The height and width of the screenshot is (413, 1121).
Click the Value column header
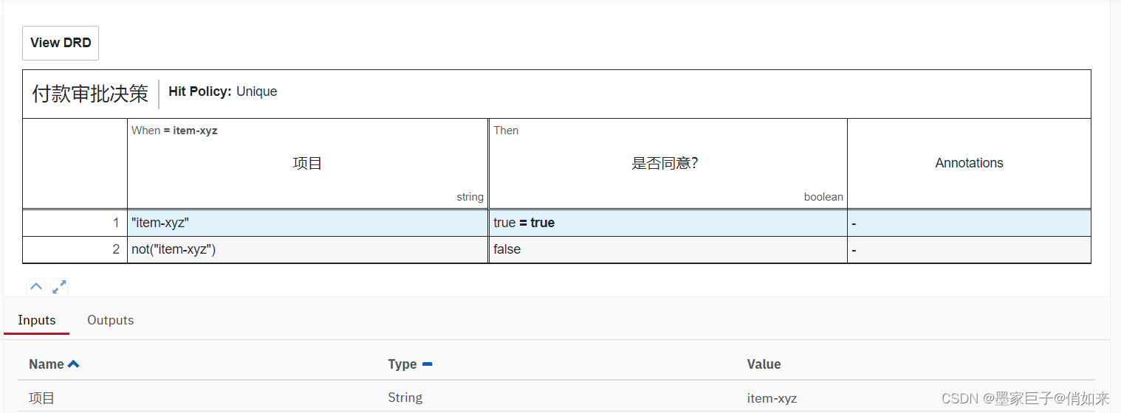point(764,364)
